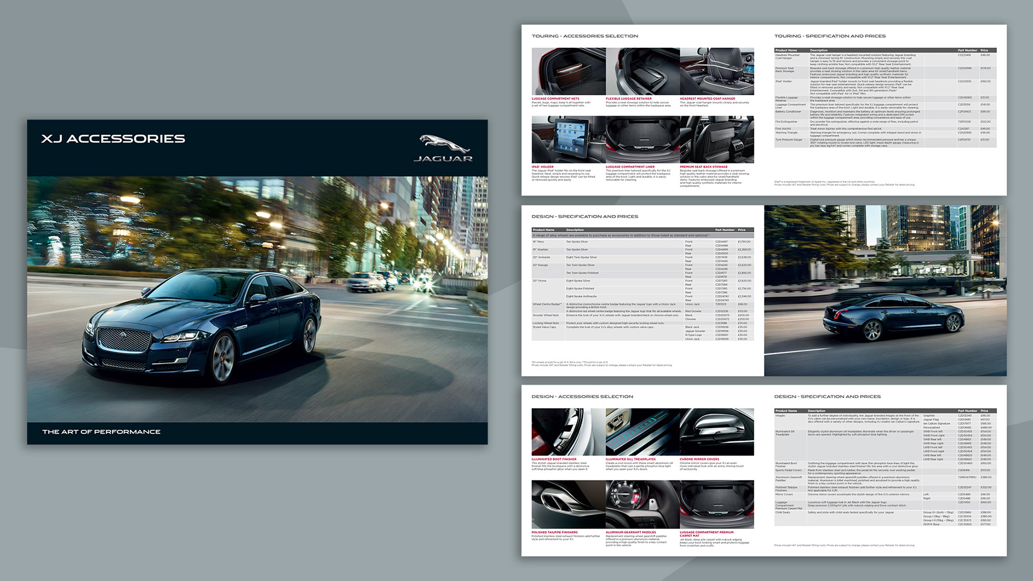Select the Illuminated Sill Treadplates photo
This screenshot has width=1033, height=581.
(642, 432)
